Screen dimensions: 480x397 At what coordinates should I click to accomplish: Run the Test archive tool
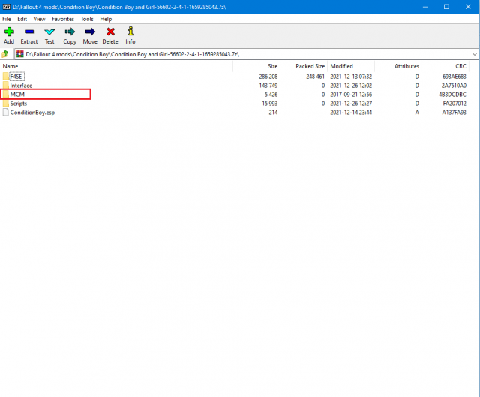pyautogui.click(x=49, y=32)
